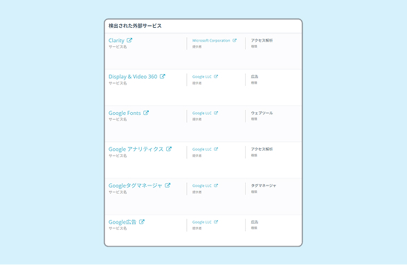Open Google LLC link in Google アナリティクス row
Image resolution: width=407 pixels, height=265 pixels.
202,149
